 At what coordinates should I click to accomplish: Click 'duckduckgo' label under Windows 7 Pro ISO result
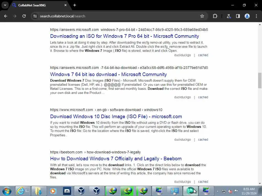point(182,55)
